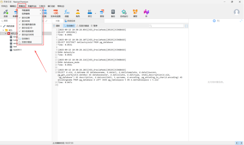Click the user avatar icon

(x=236, y=12)
